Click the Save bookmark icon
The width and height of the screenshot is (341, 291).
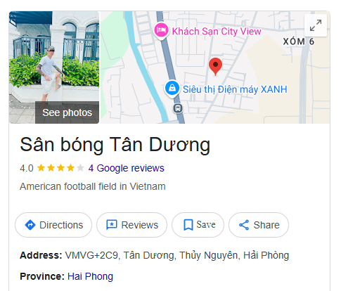(188, 225)
